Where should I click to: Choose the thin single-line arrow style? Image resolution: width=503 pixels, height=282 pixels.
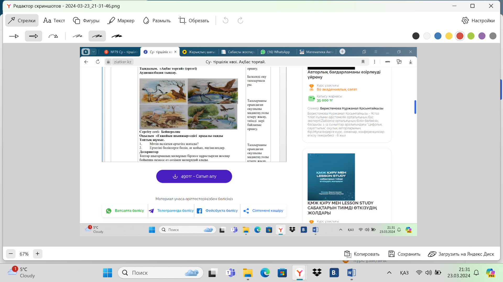point(14,36)
